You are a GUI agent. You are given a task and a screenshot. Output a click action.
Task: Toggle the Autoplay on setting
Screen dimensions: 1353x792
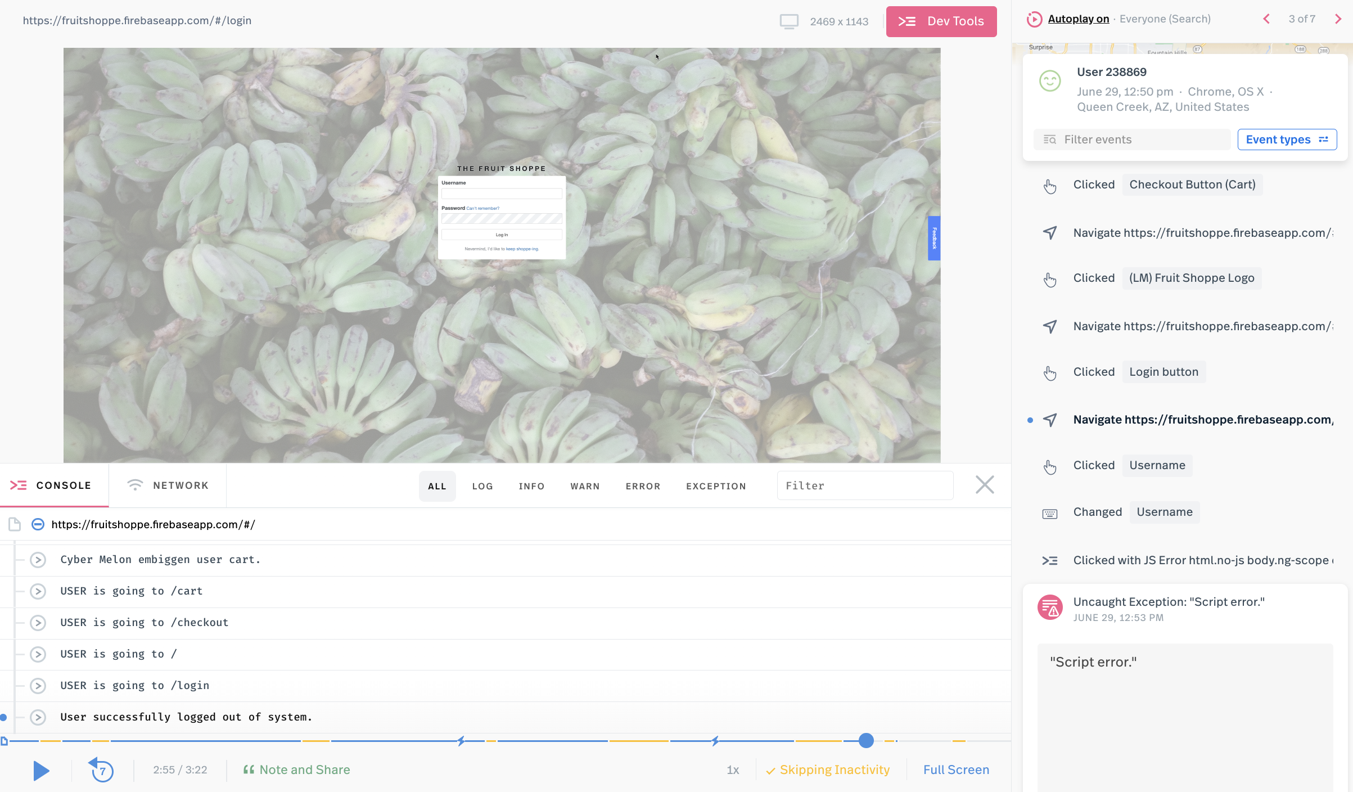(x=1078, y=19)
